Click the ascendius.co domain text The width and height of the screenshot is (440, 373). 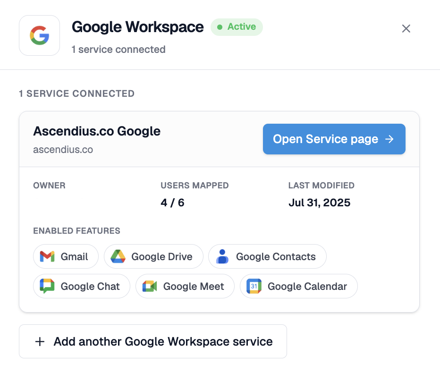[63, 150]
